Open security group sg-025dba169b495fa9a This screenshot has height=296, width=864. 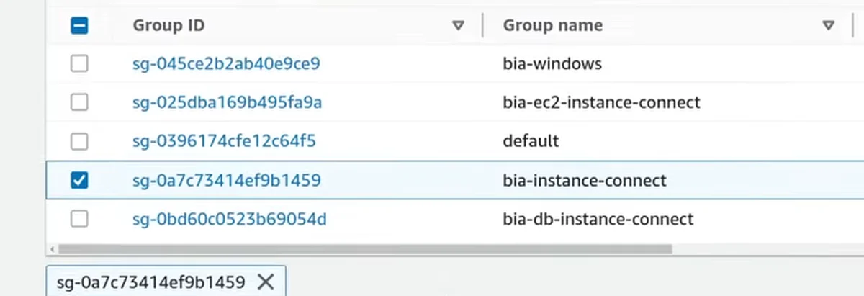point(227,102)
